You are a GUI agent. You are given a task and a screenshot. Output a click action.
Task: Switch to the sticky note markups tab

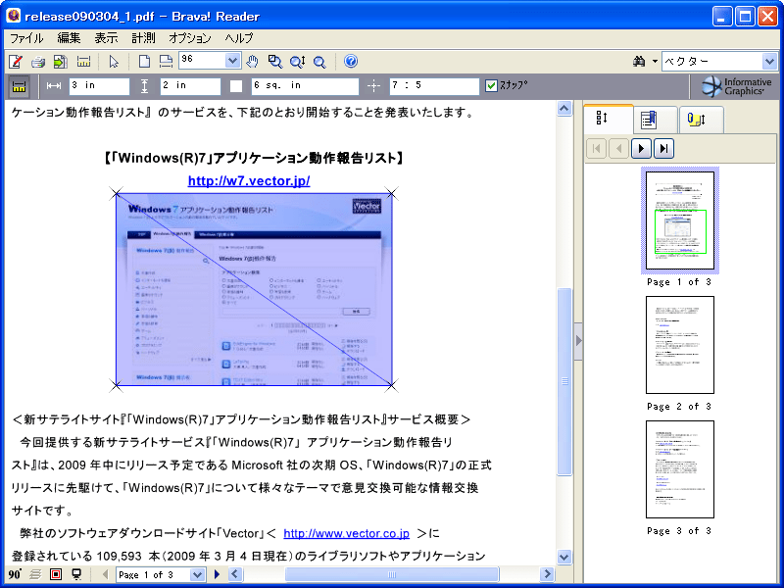[701, 120]
